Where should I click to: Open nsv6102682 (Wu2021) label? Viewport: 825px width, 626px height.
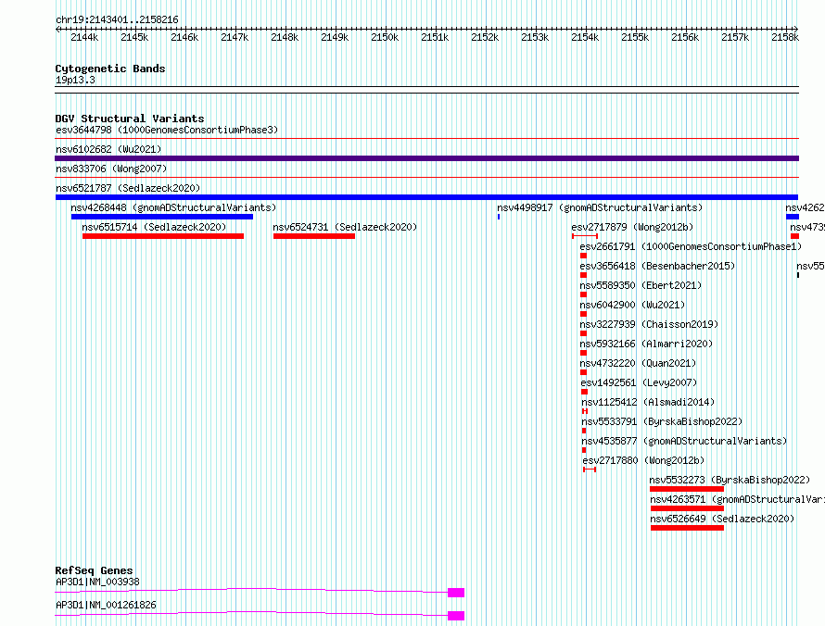pyautogui.click(x=108, y=149)
